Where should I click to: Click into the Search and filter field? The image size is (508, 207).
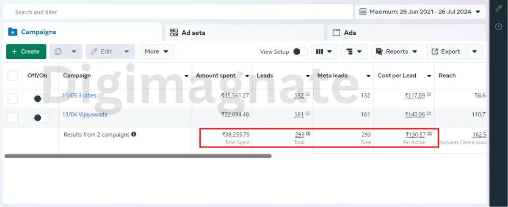click(x=178, y=12)
